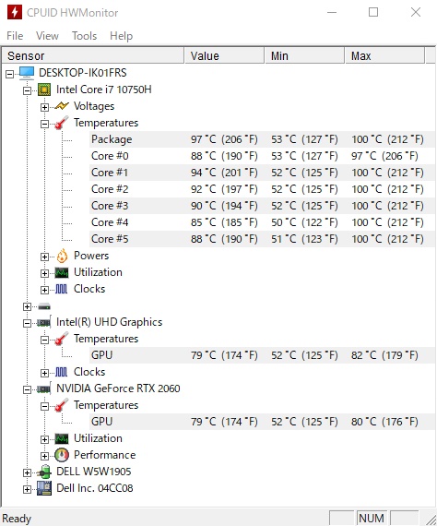
Task: Click the DELL W5W1905 battery icon
Action: point(44,472)
